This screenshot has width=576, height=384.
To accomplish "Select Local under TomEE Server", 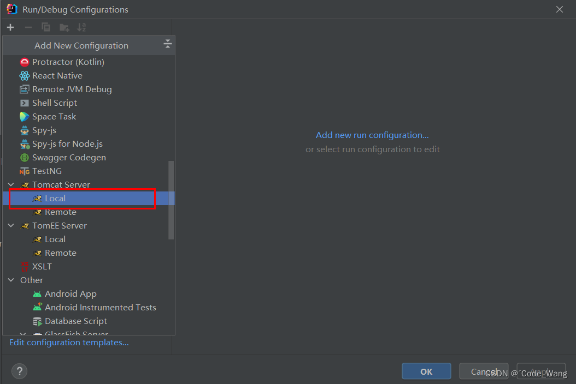I will pyautogui.click(x=89, y=239).
